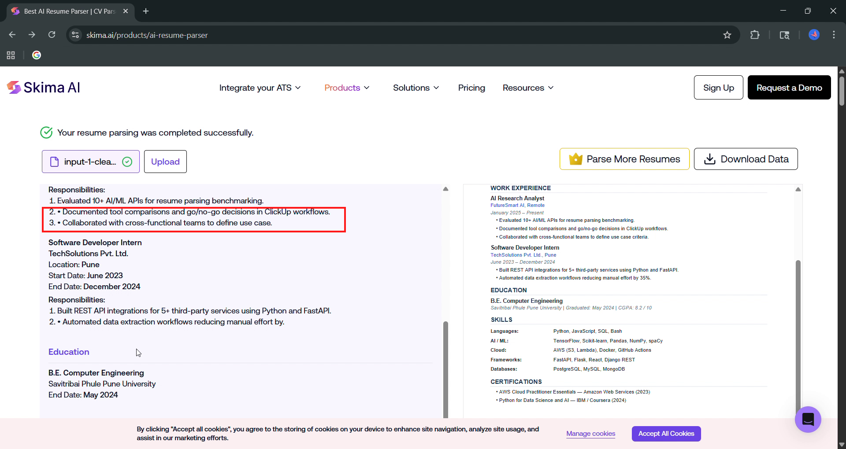Viewport: 846px width, 449px height.
Task: Click the main page scrollbar thumb
Action: 842,91
